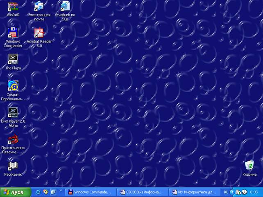Click the third Quick Launch icon

(53, 192)
